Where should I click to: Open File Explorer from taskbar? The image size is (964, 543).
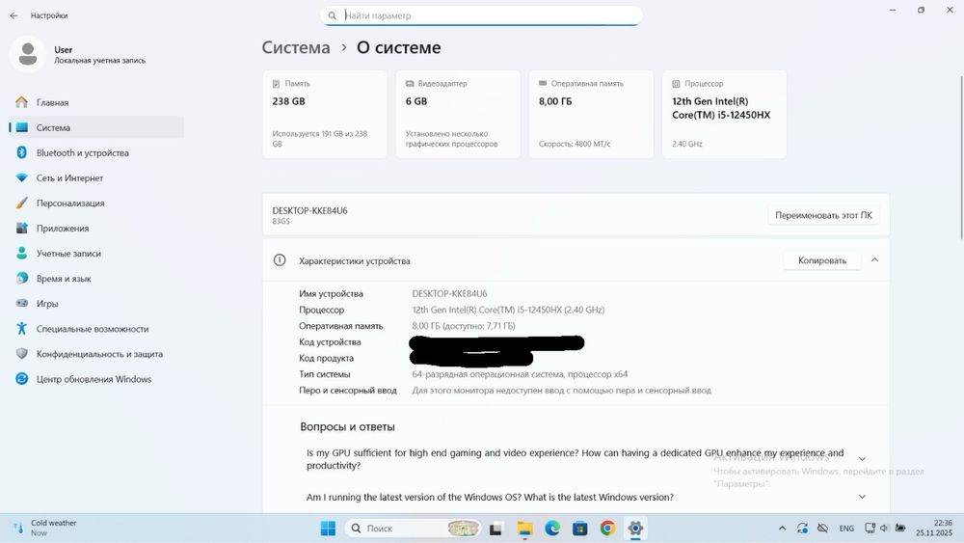click(x=524, y=529)
